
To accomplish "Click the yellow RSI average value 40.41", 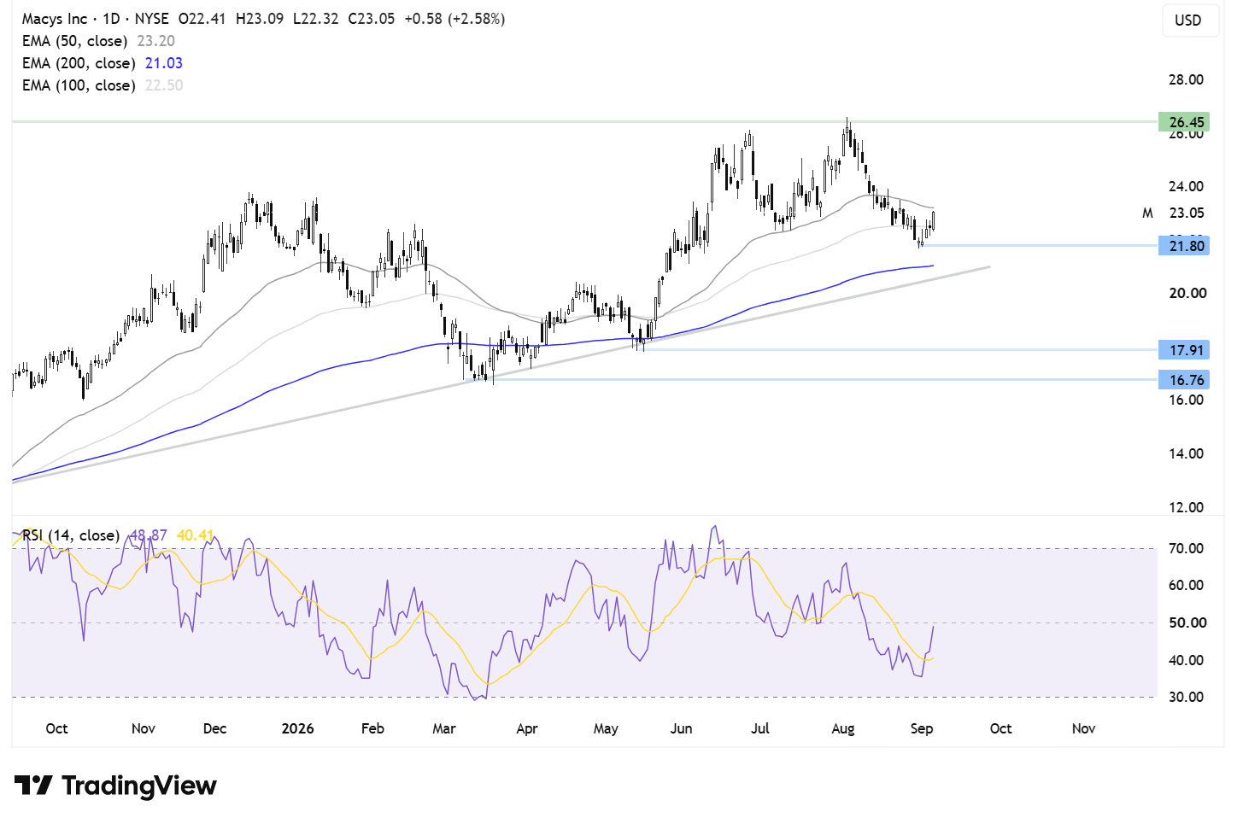I will pos(196,535).
